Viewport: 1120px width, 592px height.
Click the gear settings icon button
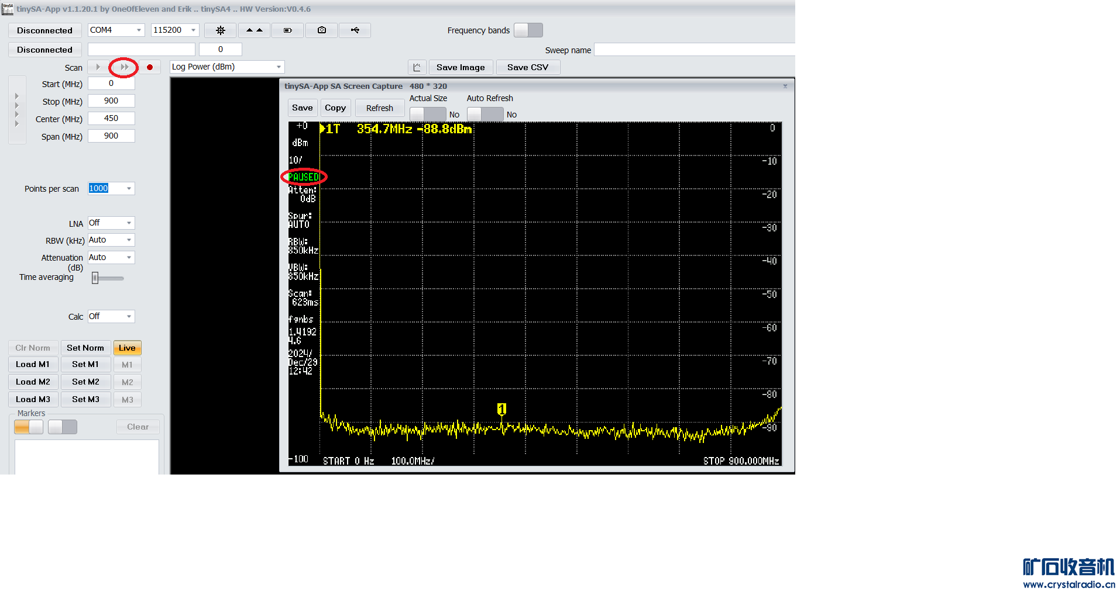click(x=221, y=30)
